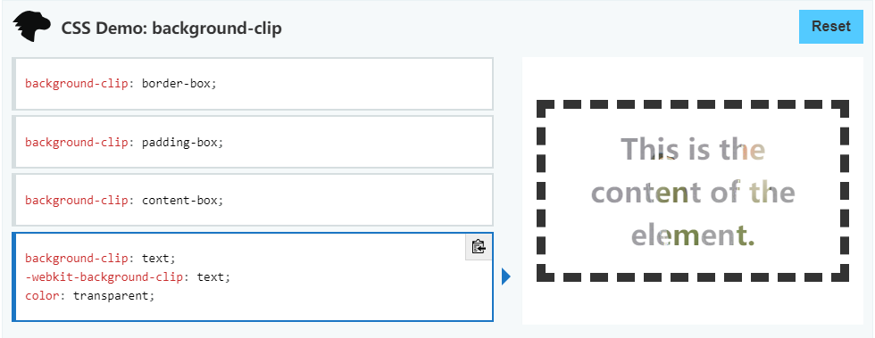The height and width of the screenshot is (338, 875).
Task: Click empty white space below the dashed box
Action: click(x=693, y=304)
